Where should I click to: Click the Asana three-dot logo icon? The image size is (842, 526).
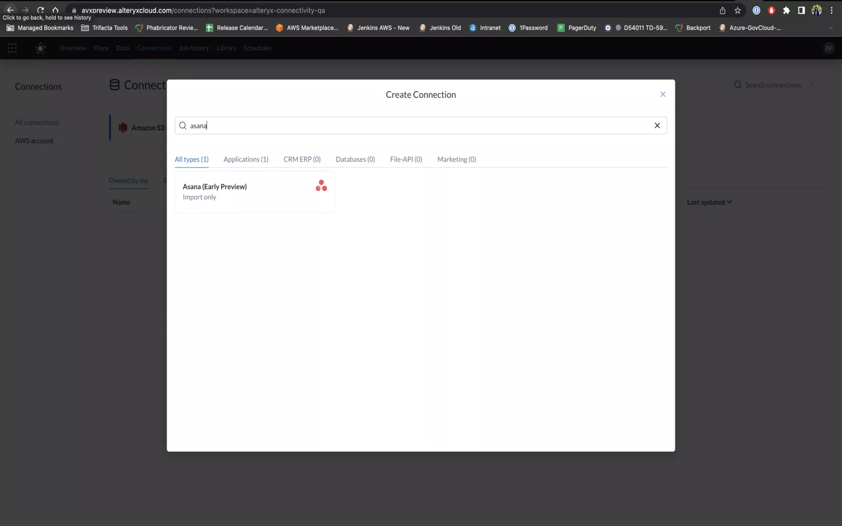tap(321, 186)
